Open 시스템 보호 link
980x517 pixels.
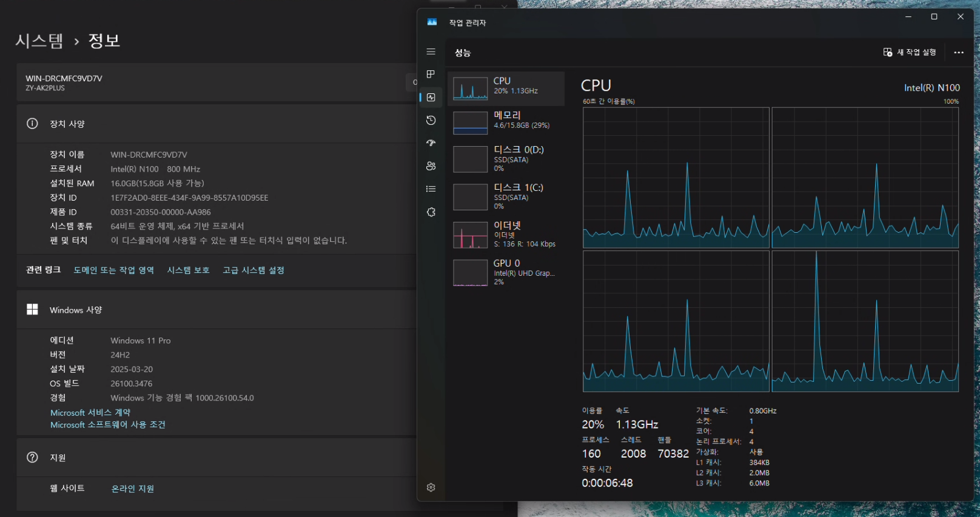click(x=189, y=270)
